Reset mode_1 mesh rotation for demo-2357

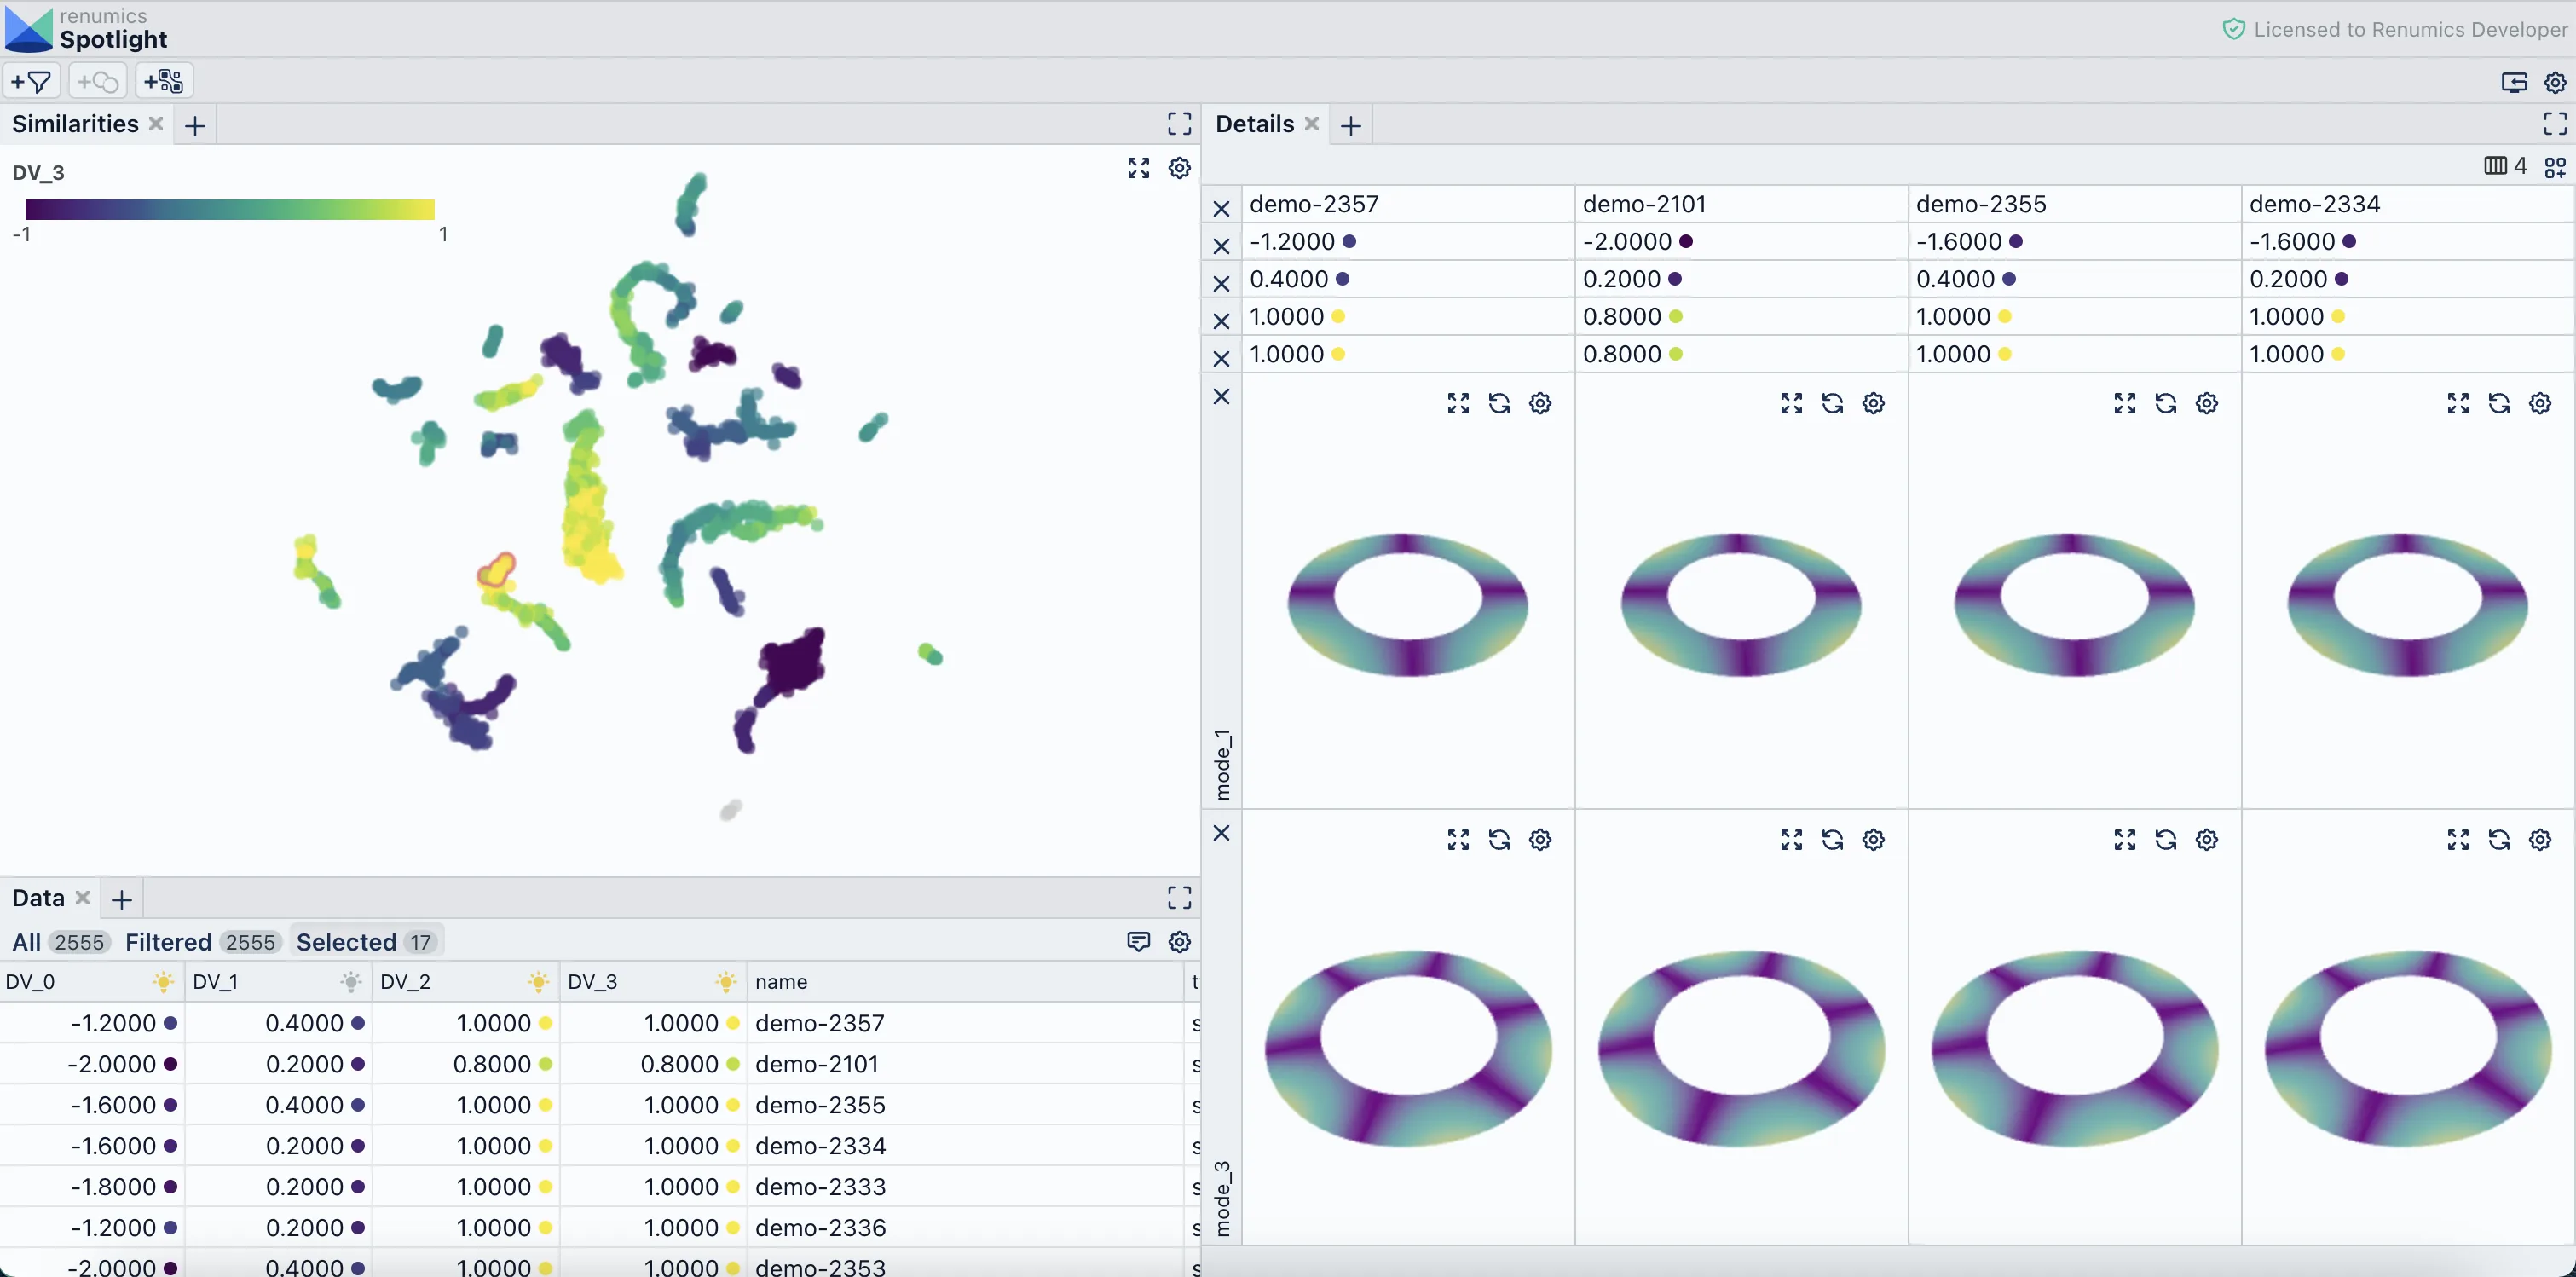[x=1499, y=403]
